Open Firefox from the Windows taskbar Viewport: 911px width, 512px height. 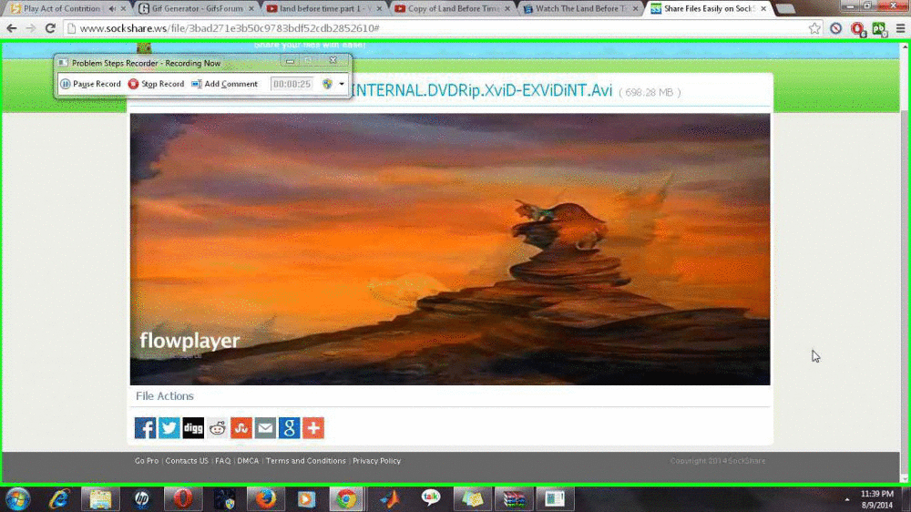pyautogui.click(x=265, y=498)
